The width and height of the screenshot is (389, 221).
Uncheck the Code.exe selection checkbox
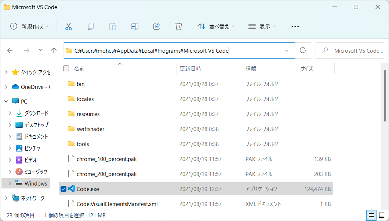pos(63,189)
